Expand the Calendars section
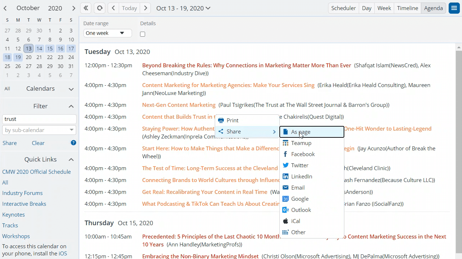 click(71, 89)
